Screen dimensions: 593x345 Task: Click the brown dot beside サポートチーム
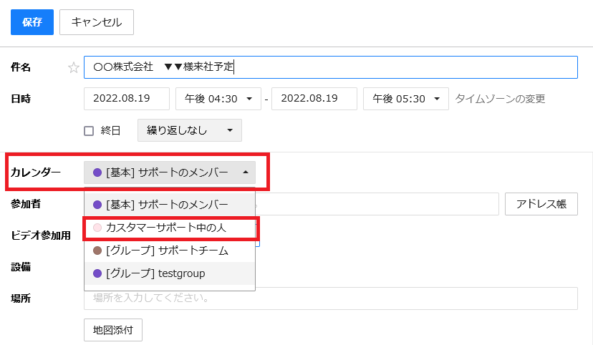[97, 251]
